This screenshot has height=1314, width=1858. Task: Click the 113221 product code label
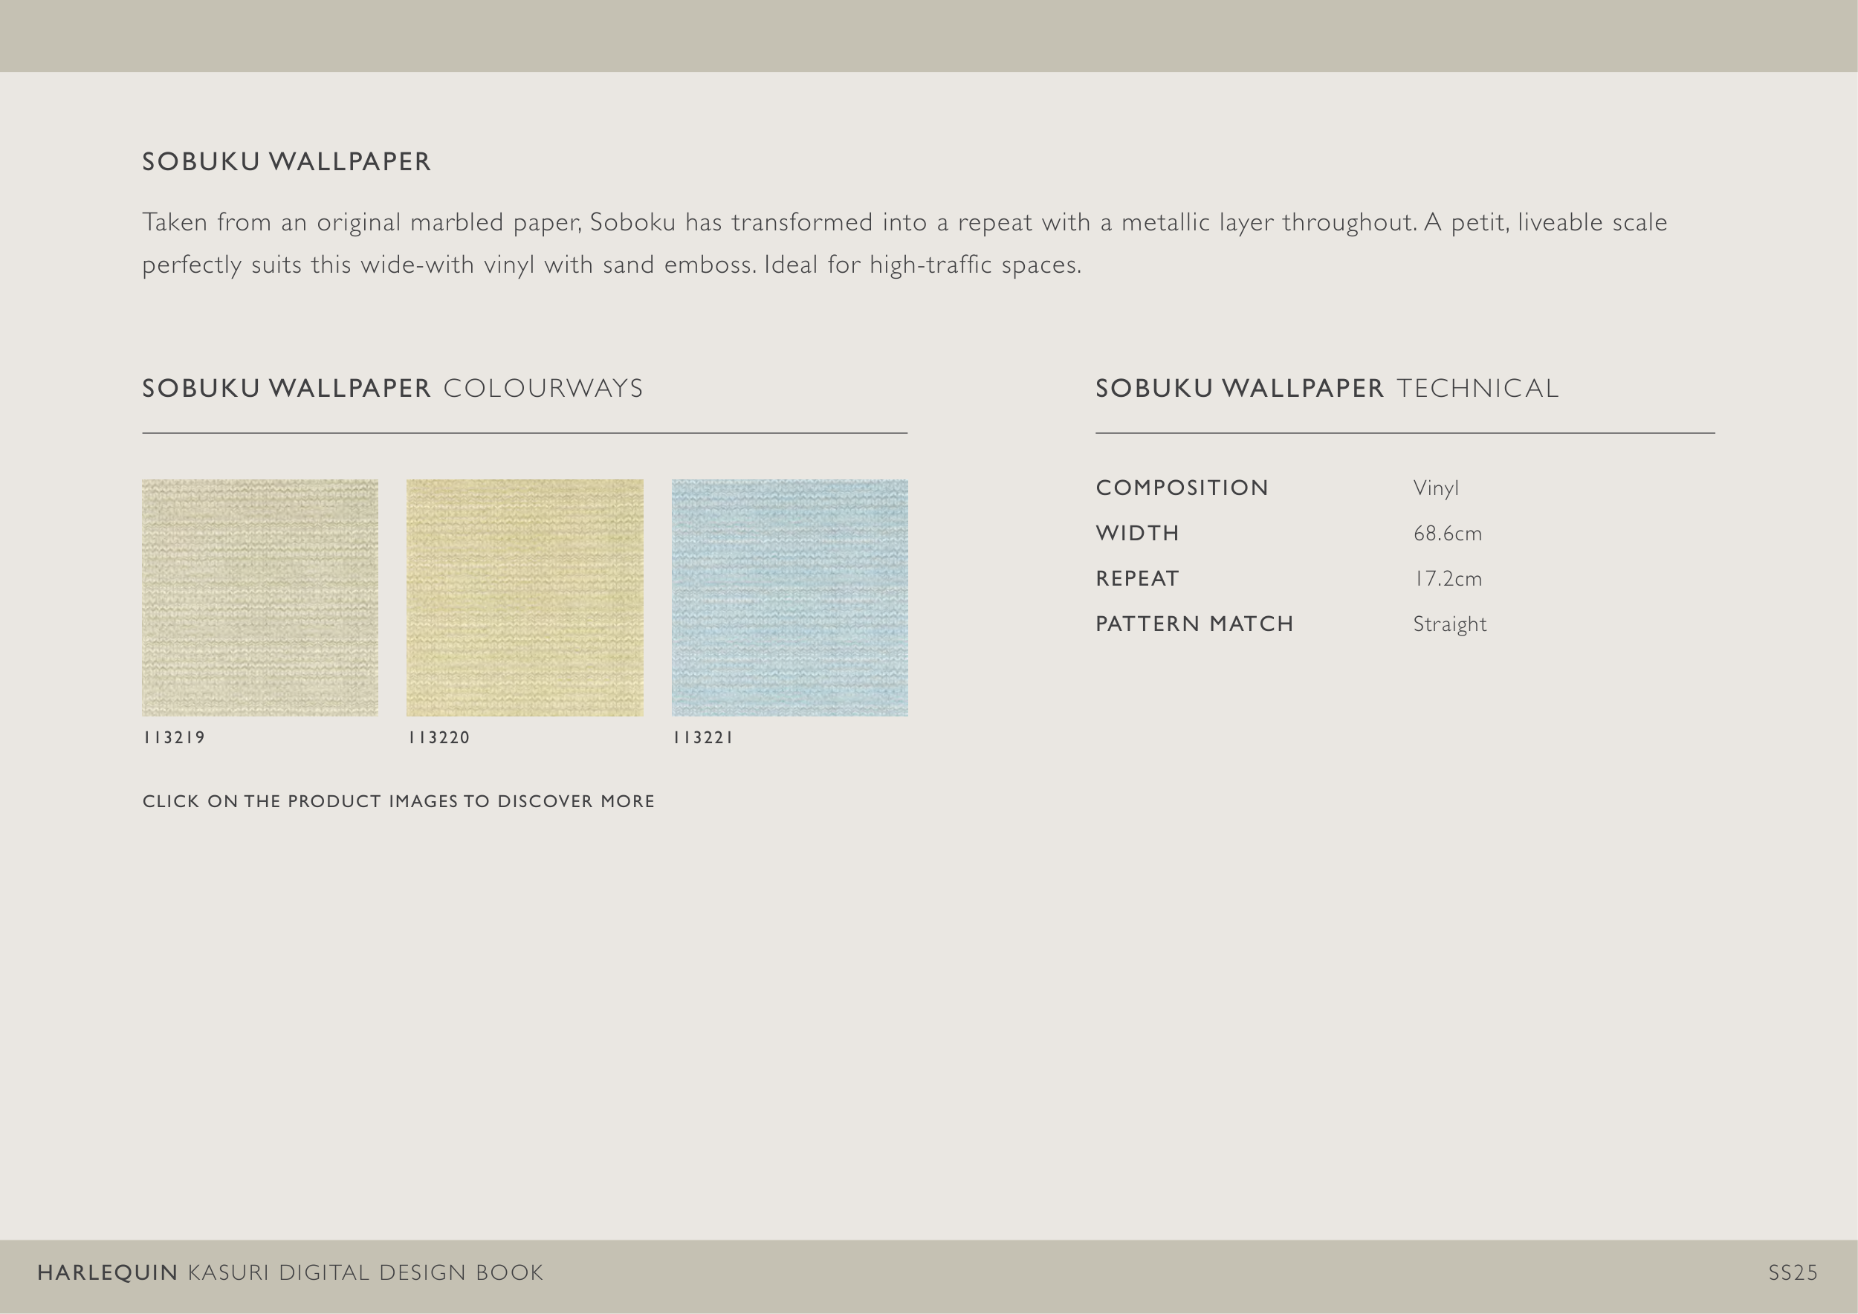(702, 737)
